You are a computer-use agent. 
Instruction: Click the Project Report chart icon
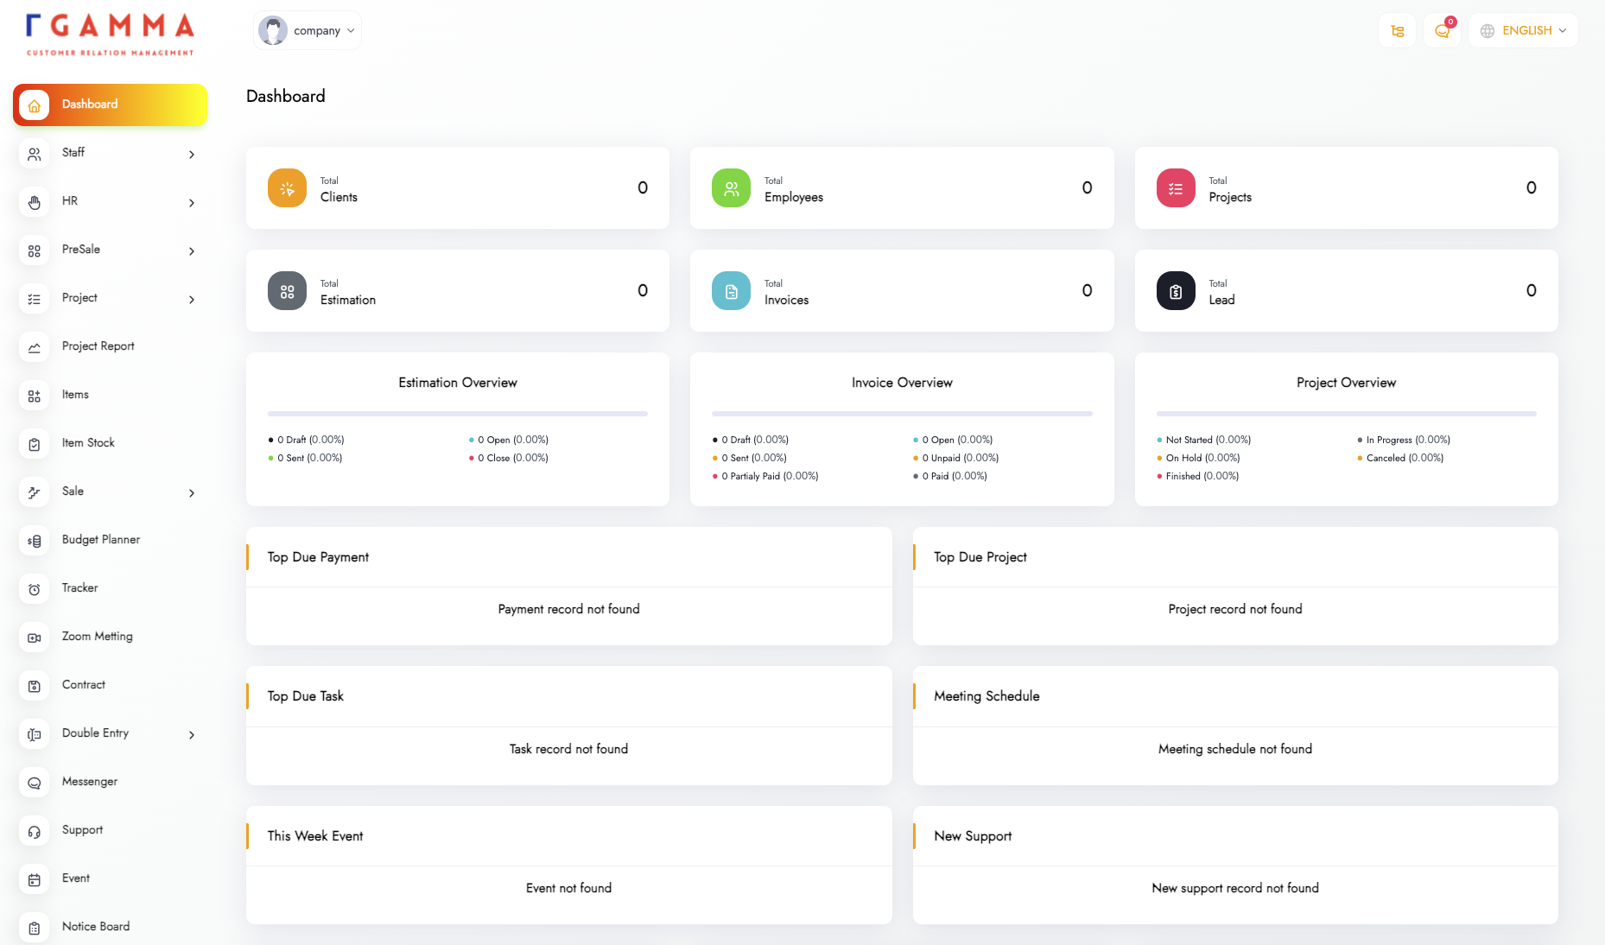[34, 347]
